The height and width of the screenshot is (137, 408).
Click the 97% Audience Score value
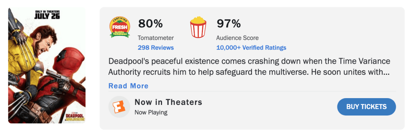point(229,24)
